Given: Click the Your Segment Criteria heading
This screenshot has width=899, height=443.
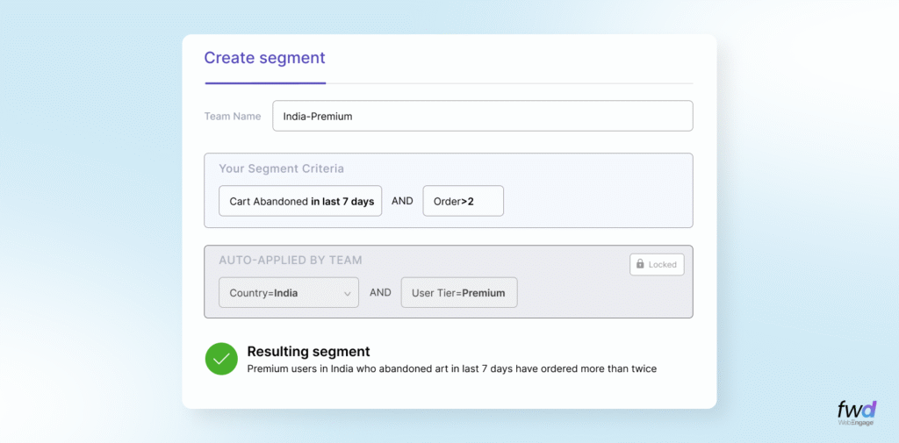Looking at the screenshot, I should point(281,168).
